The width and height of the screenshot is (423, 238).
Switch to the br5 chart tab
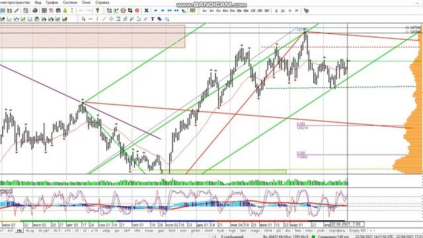pyautogui.click(x=10, y=231)
